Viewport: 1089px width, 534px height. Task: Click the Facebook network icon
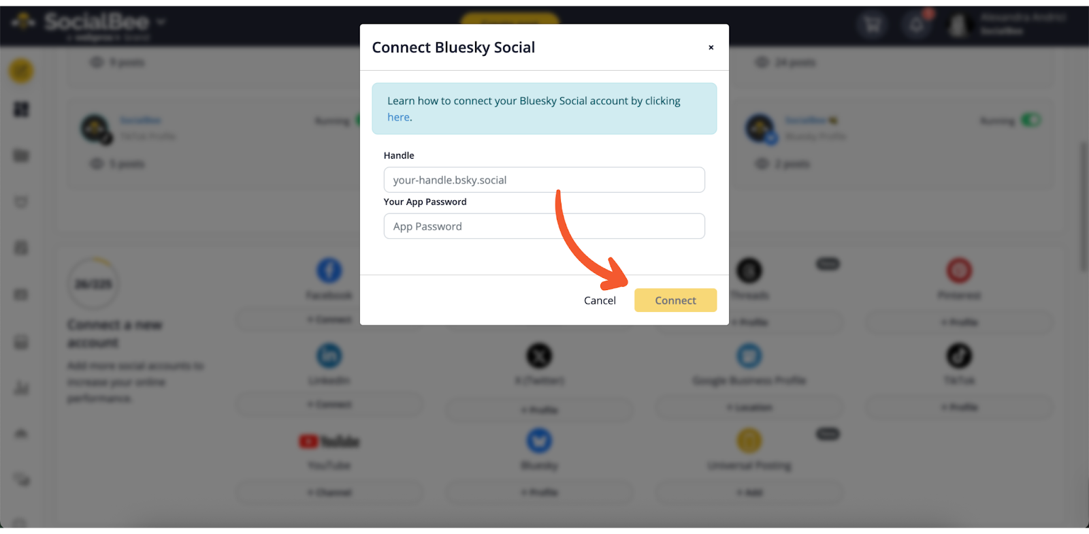[x=329, y=270]
